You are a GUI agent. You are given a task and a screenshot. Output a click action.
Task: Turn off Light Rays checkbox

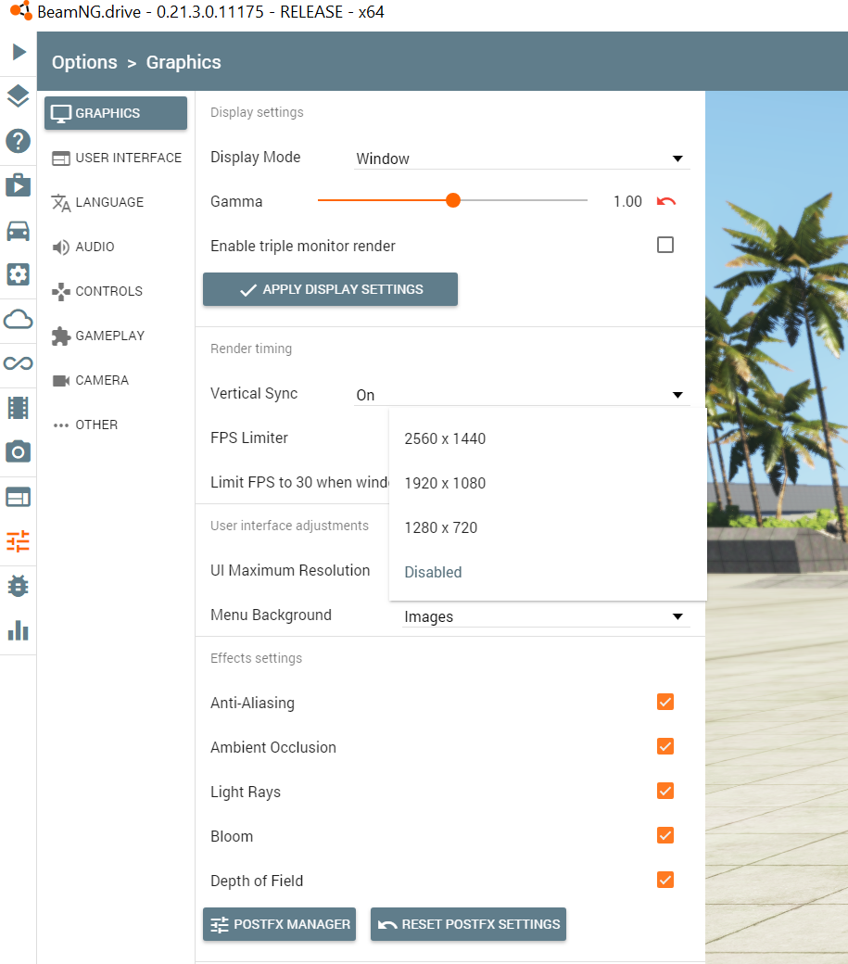[665, 791]
